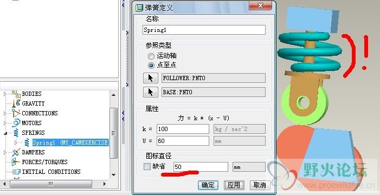
Task: Expand the DAMPERS tree node
Action: point(5,152)
